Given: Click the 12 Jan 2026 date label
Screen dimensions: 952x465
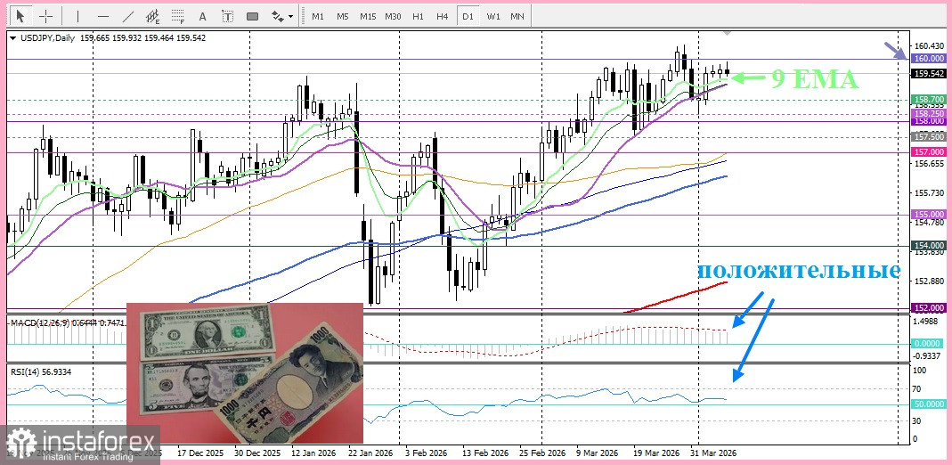Looking at the screenshot, I should 314,453.
